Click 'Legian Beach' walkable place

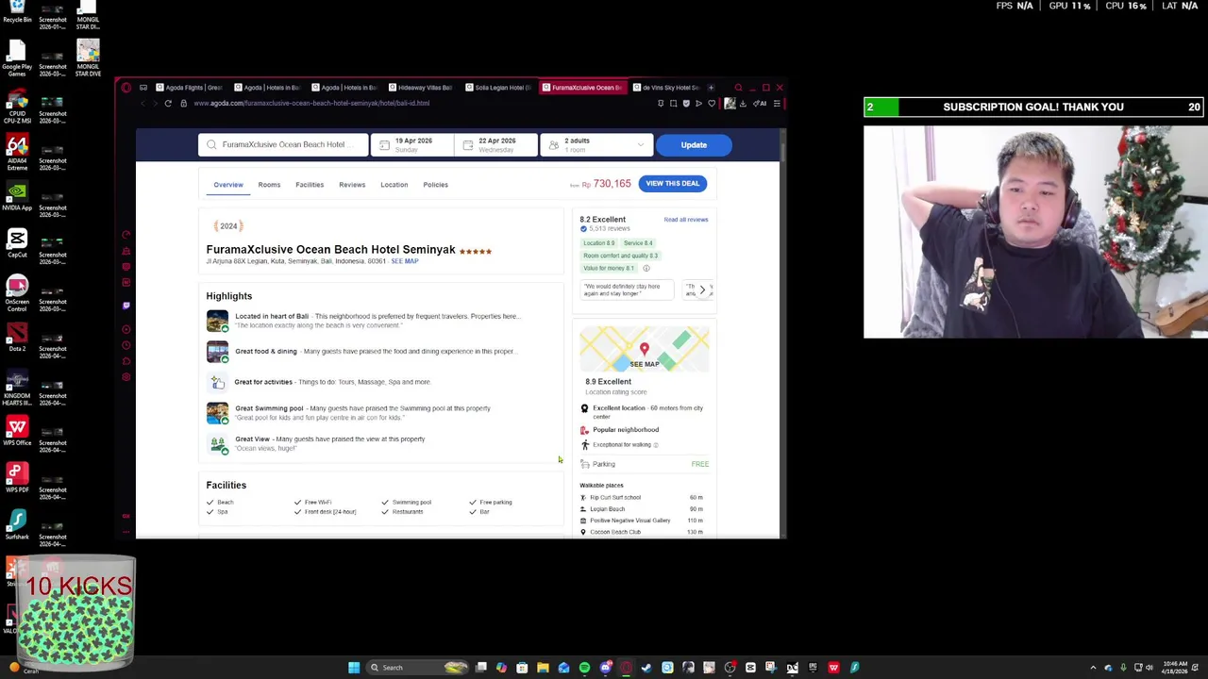point(608,509)
